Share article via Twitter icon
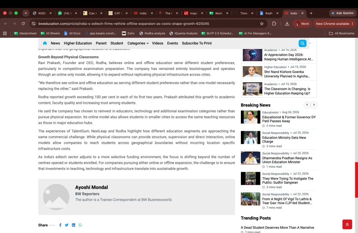Screen dimensions: 358x233 click(x=67, y=225)
